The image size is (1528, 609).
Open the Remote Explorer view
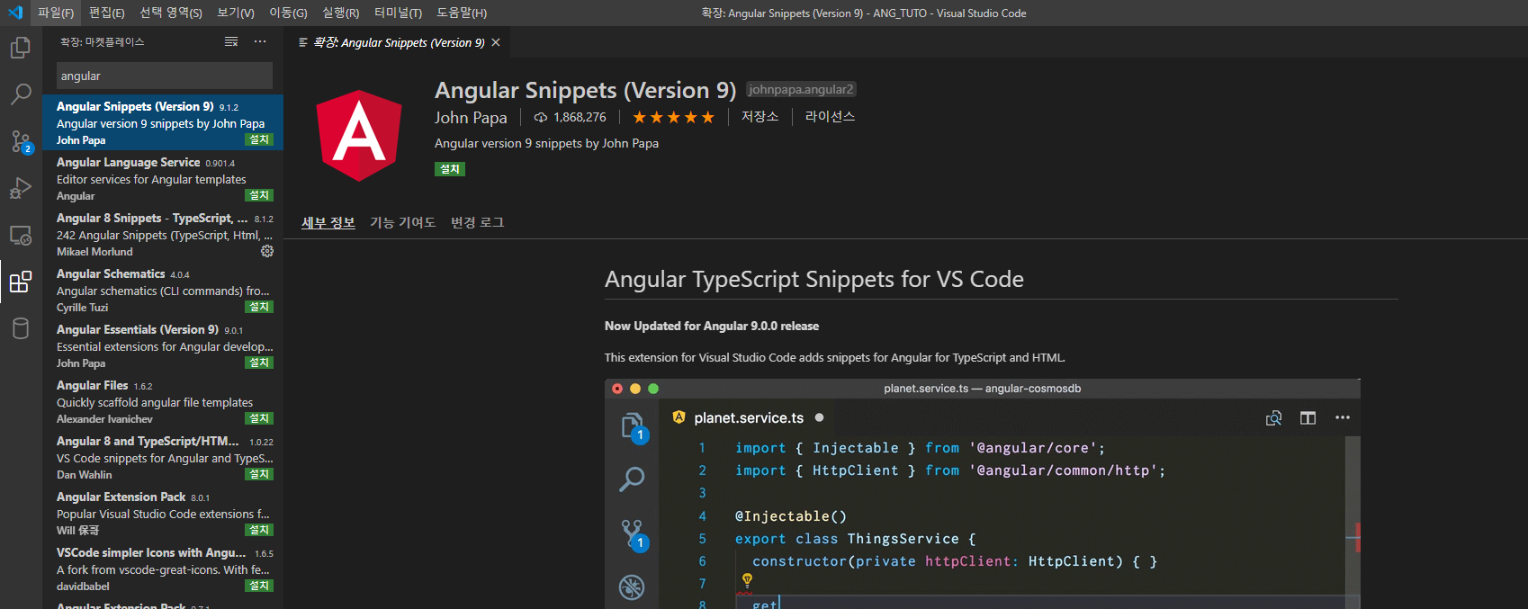(x=21, y=236)
